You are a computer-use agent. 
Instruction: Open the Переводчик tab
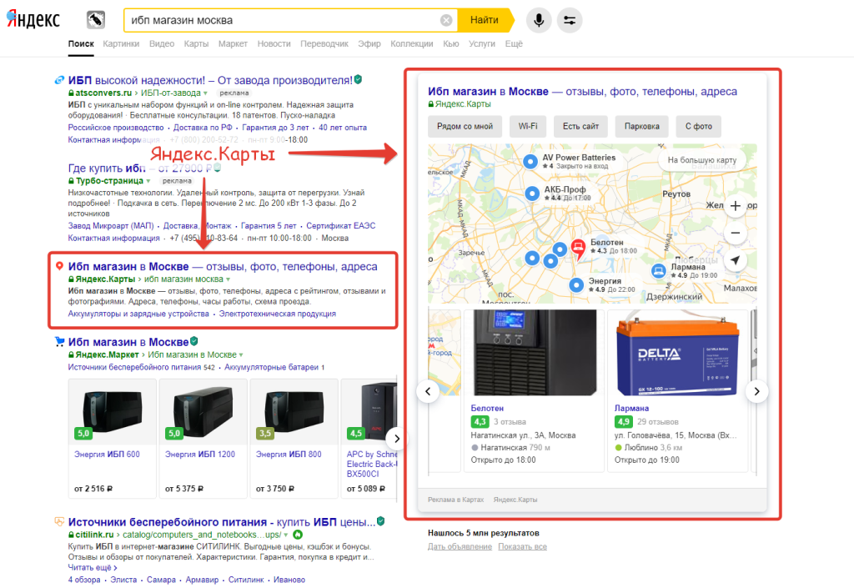pyautogui.click(x=324, y=43)
